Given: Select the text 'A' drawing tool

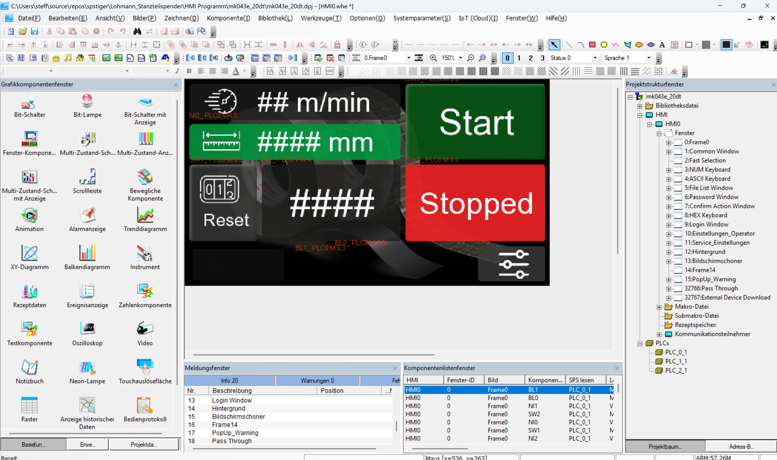Looking at the screenshot, I should tap(662, 45).
